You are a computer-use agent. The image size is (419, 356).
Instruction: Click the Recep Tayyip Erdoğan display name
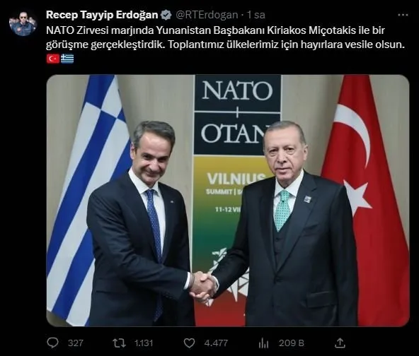click(102, 15)
